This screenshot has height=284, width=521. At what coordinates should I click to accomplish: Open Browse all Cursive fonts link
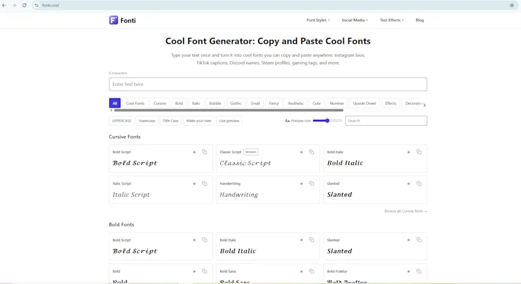[405, 211]
